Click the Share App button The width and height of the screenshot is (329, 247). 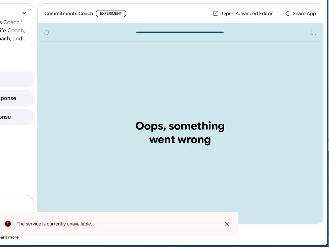click(x=299, y=13)
